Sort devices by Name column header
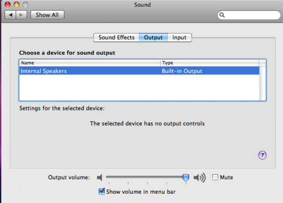The image size is (283, 203). coord(90,63)
